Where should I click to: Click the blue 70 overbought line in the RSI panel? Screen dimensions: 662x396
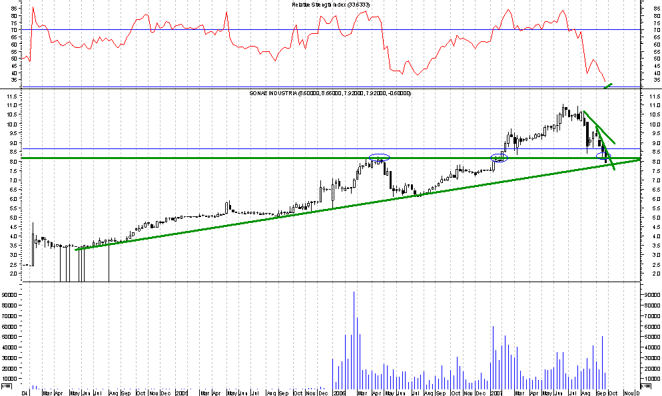pos(332,29)
